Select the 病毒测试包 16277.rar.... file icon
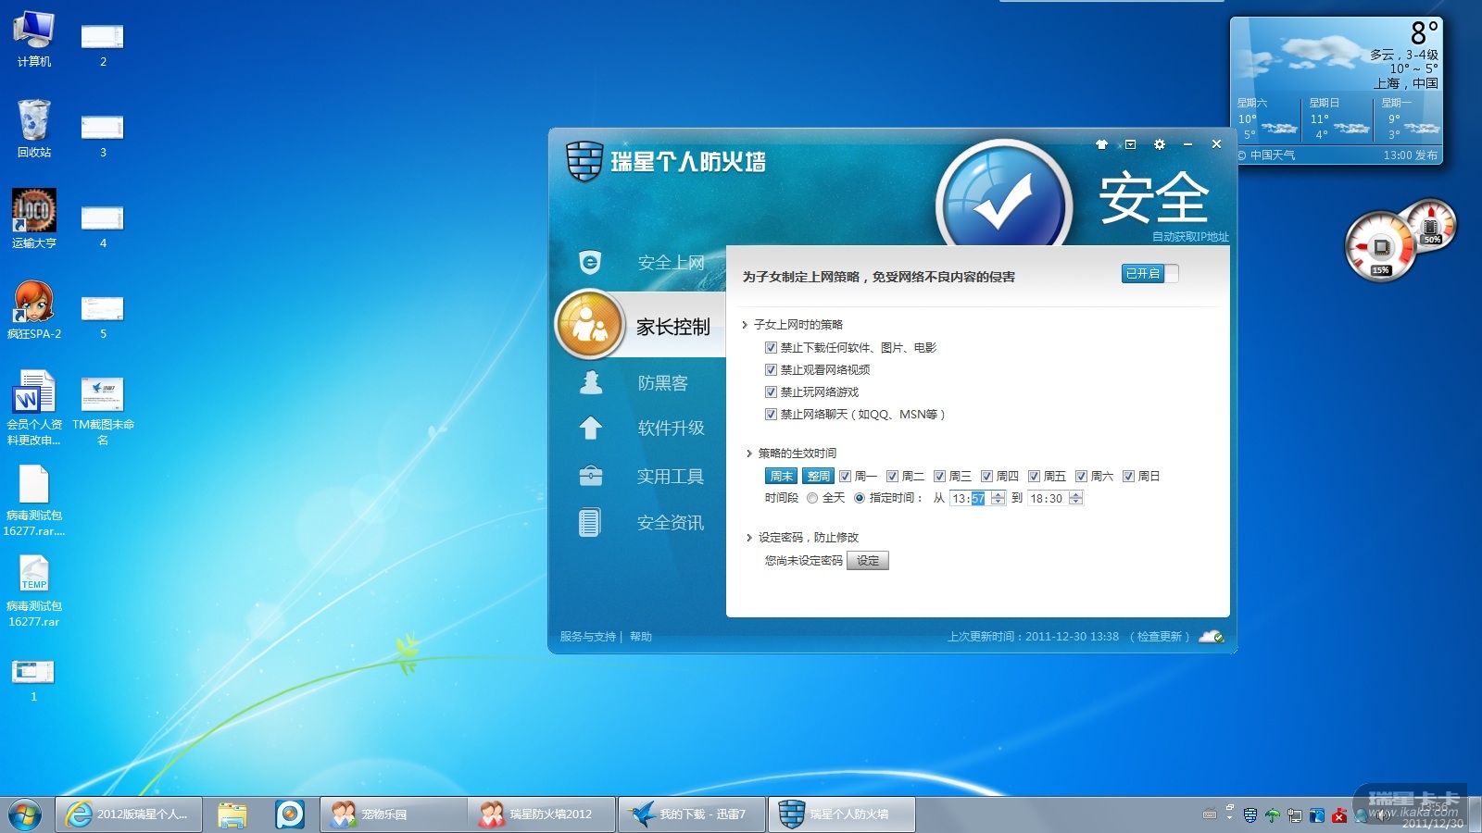Image resolution: width=1482 pixels, height=833 pixels. [34, 500]
